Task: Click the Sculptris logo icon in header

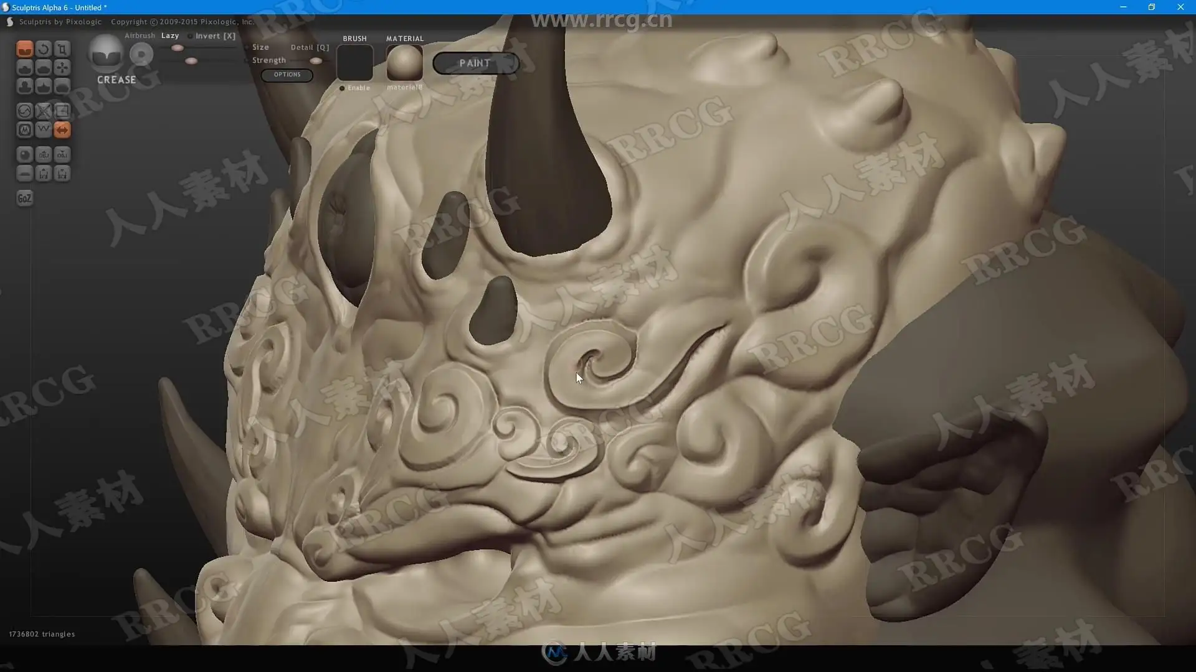Action: coord(10,22)
